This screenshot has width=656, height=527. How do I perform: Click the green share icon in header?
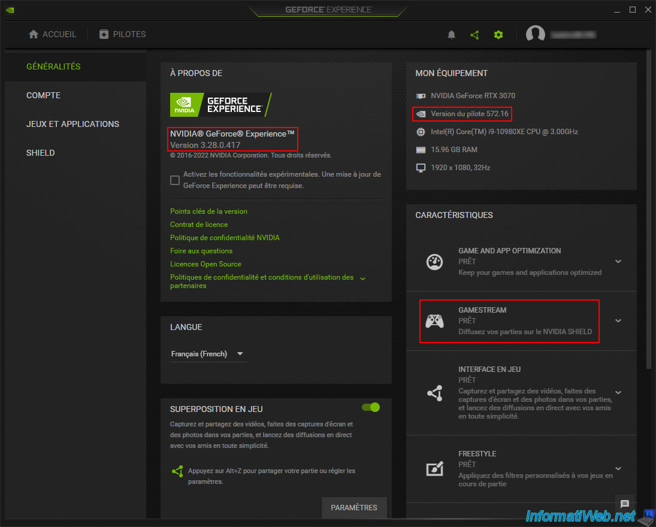(x=474, y=35)
